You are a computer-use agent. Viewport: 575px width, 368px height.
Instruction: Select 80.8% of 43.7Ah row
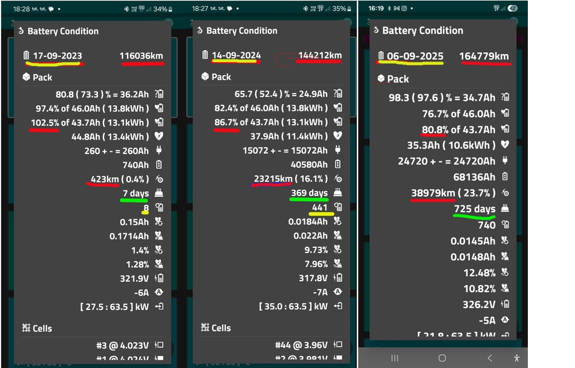click(x=458, y=129)
